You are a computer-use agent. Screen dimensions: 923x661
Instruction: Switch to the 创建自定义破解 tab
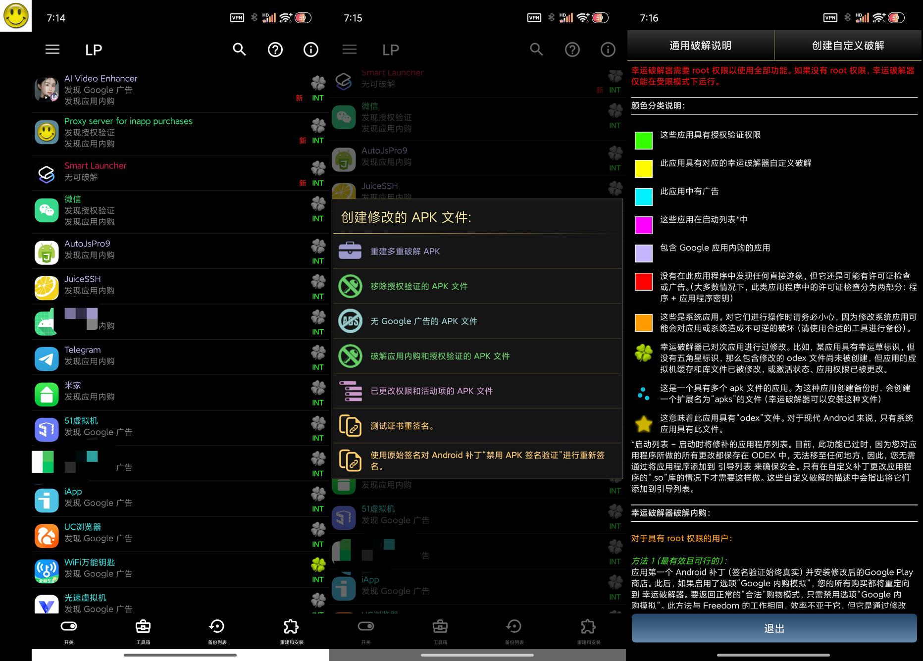[x=848, y=46]
